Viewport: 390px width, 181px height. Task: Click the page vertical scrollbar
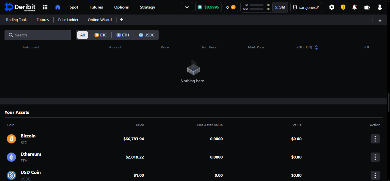pyautogui.click(x=388, y=102)
